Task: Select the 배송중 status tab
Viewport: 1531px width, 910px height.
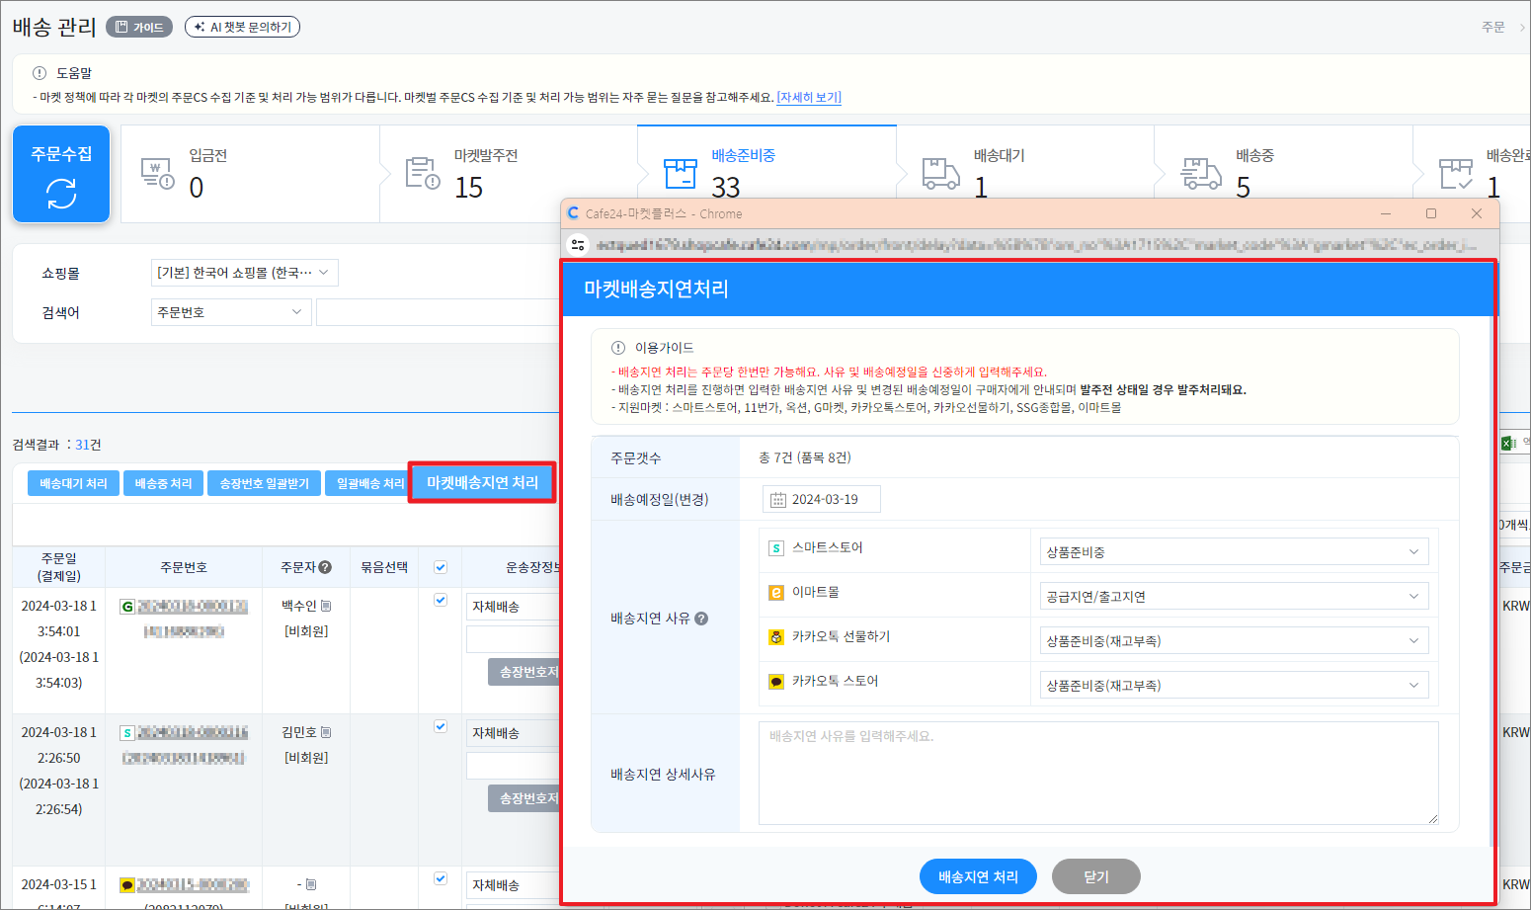Action: (x=1283, y=163)
